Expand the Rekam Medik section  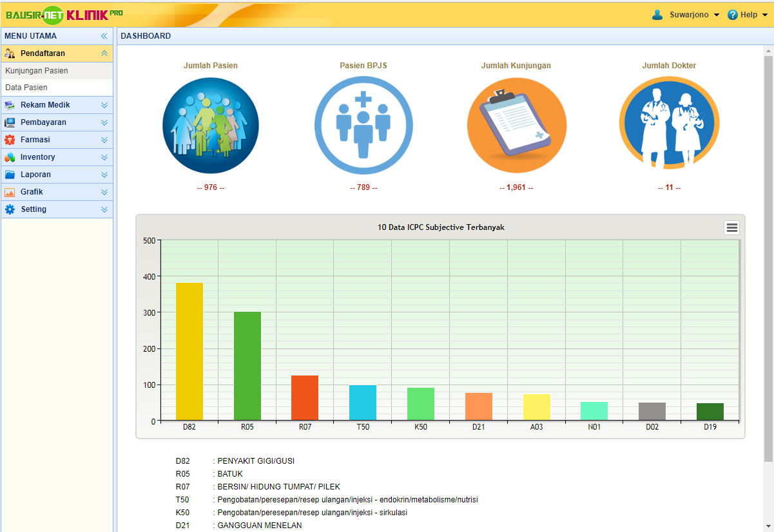pyautogui.click(x=104, y=105)
